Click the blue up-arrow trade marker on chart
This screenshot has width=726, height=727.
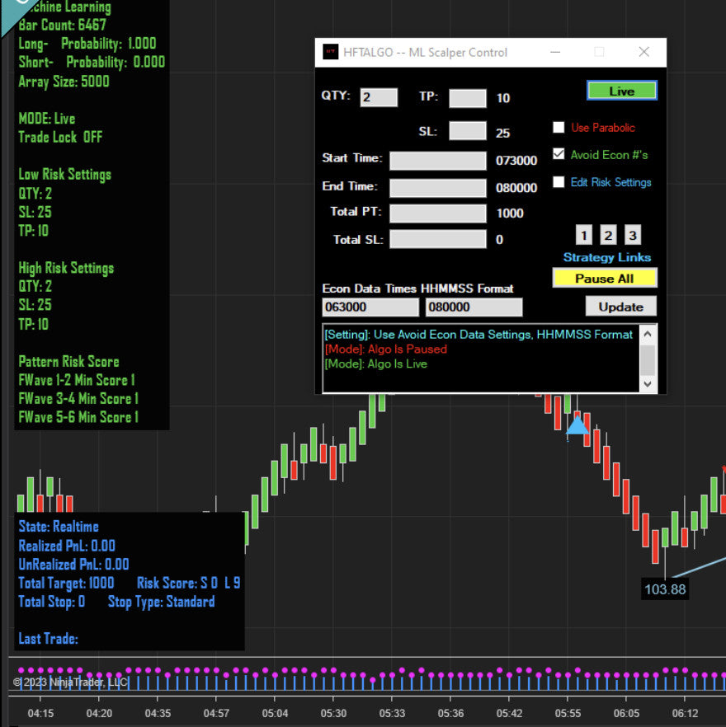(577, 424)
